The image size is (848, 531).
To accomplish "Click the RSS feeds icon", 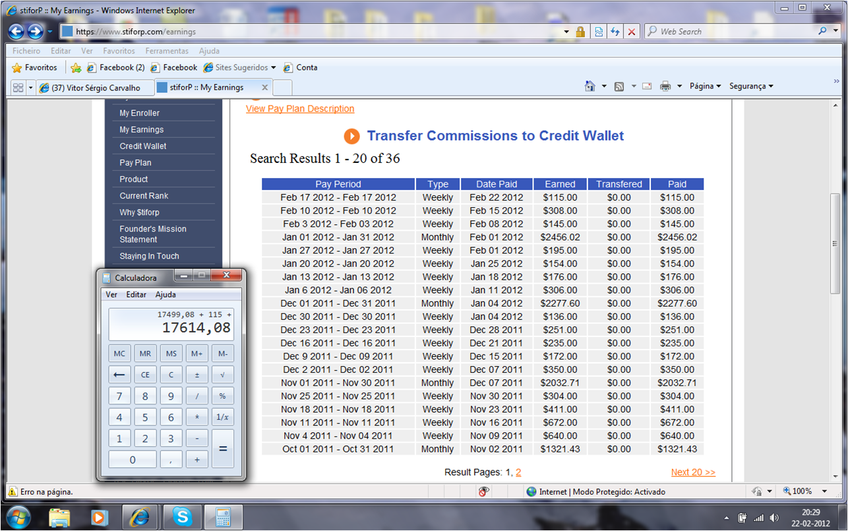I will pyautogui.click(x=619, y=86).
